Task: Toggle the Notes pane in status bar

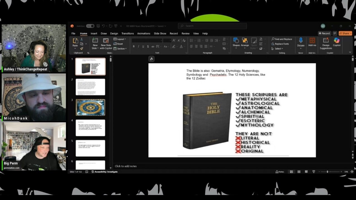Action: pos(280,172)
